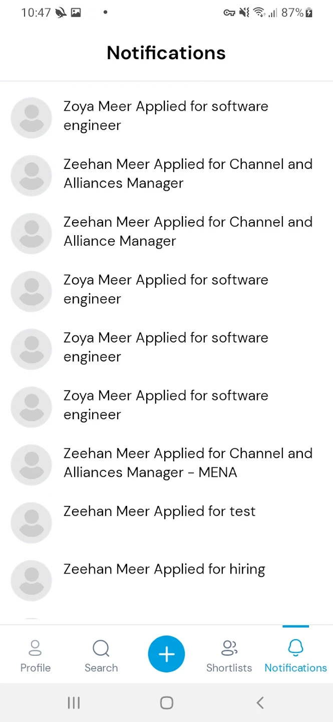Image resolution: width=333 pixels, height=722 pixels.
Task: Tap avatar beside Applied for test notification
Action: (x=32, y=522)
